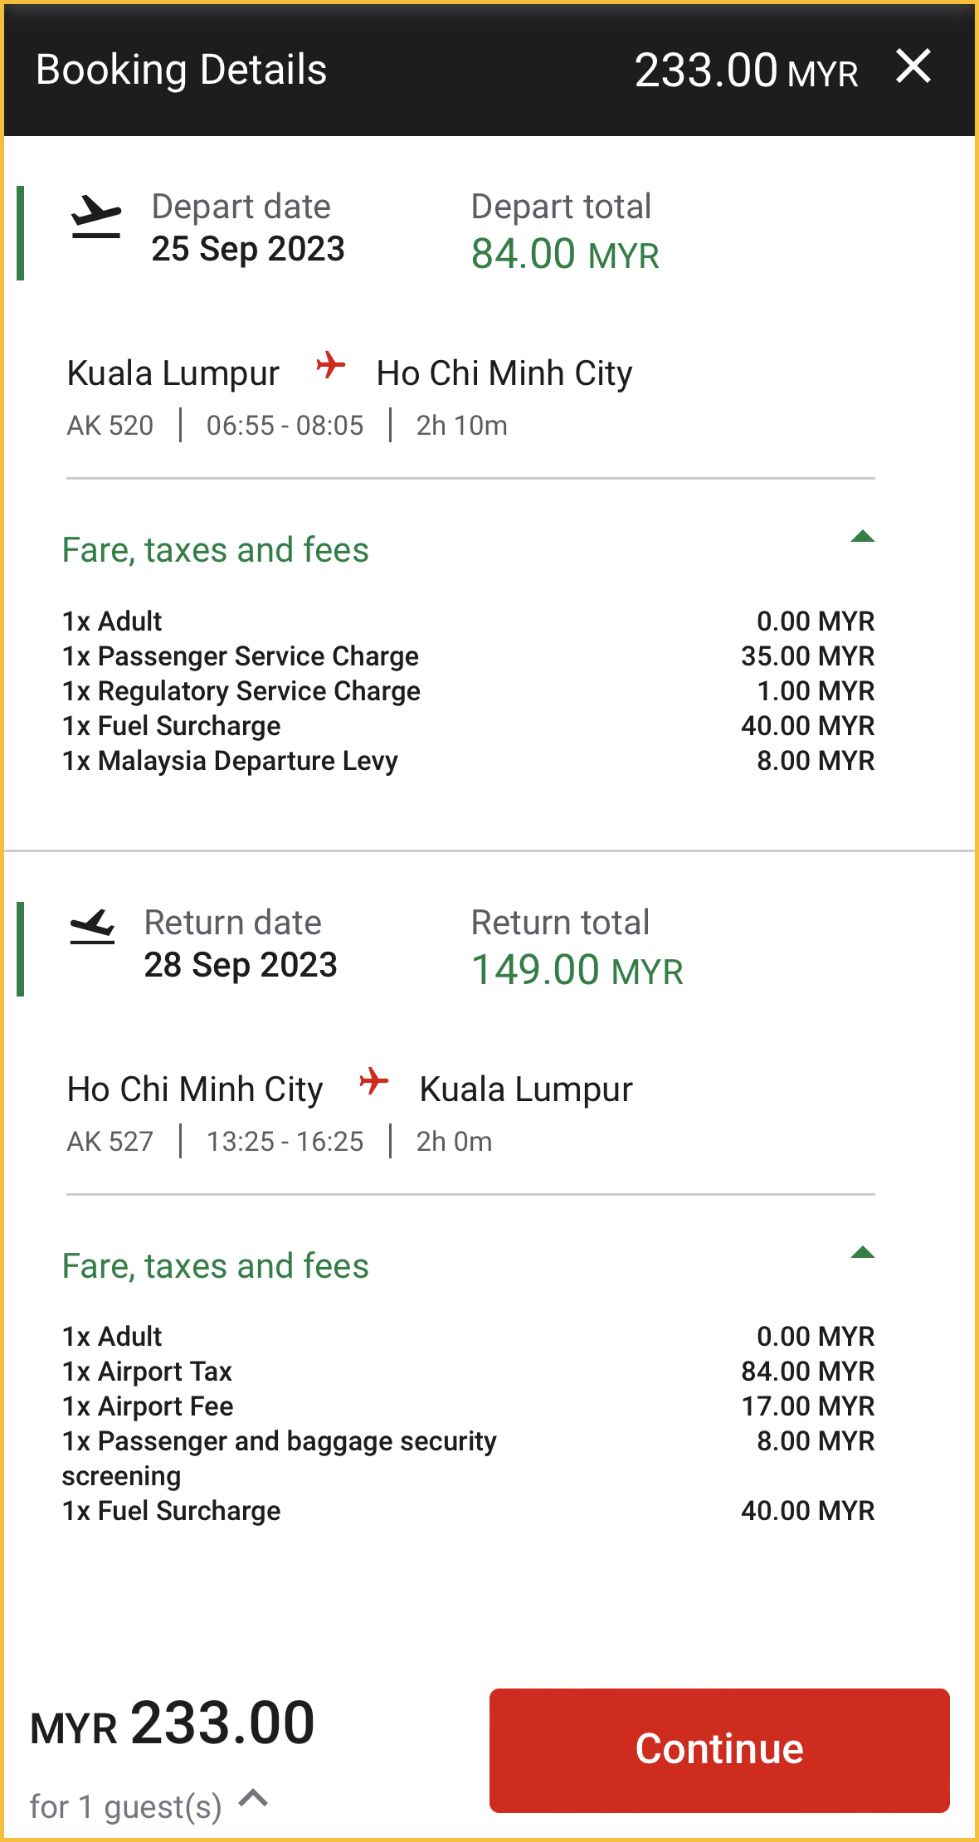Click the for 1 guest(s) label
The image size is (979, 1842).
pos(125,1806)
